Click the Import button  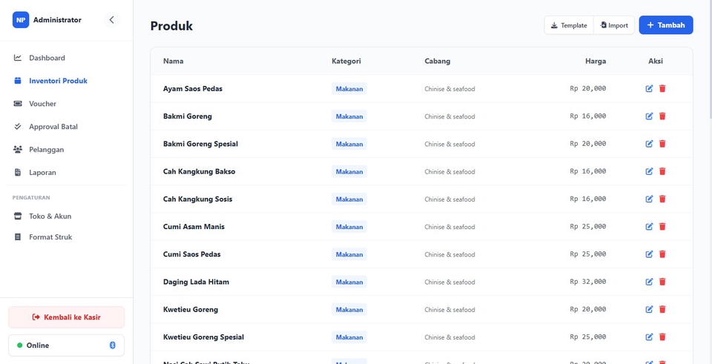tap(614, 25)
